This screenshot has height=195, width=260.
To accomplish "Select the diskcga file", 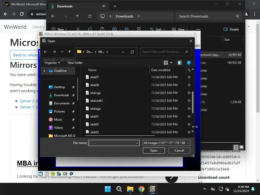I will click(x=95, y=93).
